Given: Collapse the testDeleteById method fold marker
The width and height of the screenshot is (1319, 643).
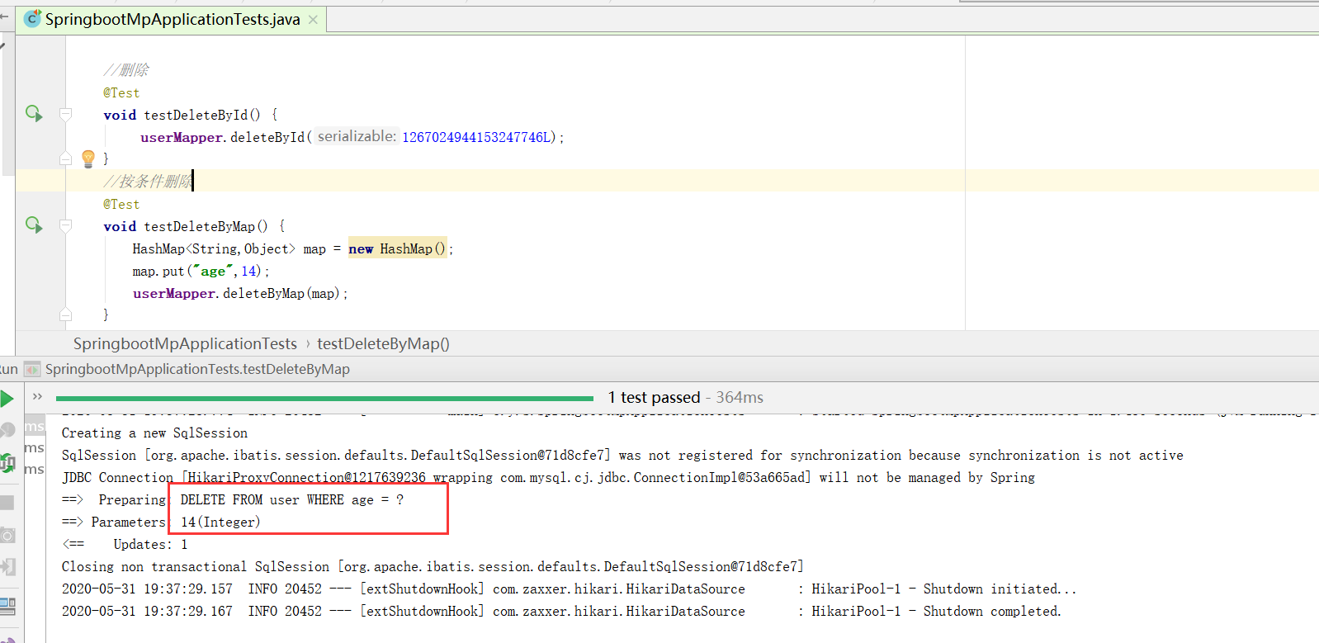Looking at the screenshot, I should coord(66,115).
